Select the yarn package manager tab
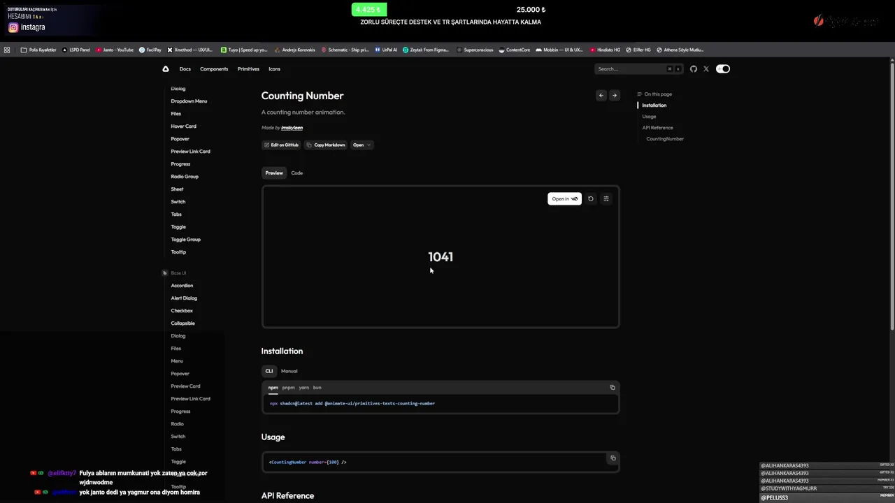 [x=303, y=387]
